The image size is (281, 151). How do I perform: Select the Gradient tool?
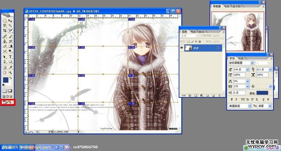point(10,46)
